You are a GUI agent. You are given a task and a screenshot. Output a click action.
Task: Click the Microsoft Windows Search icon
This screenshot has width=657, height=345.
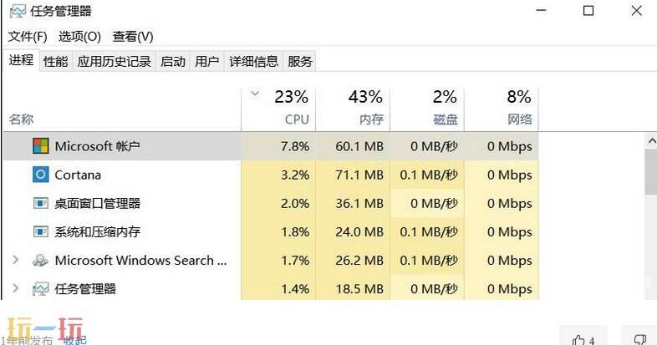point(40,260)
